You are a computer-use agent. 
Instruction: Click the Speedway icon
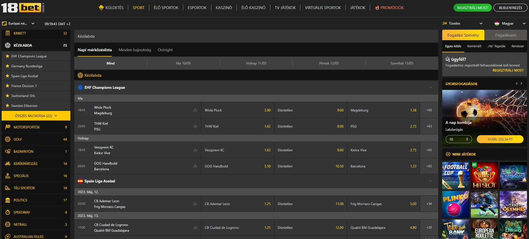click(8, 212)
